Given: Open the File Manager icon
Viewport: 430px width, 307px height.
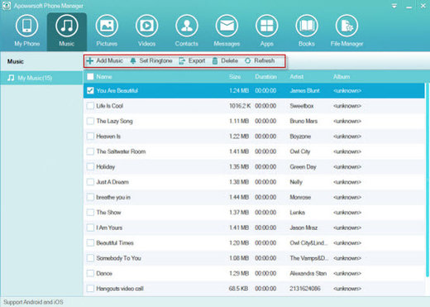Looking at the screenshot, I should (346, 26).
